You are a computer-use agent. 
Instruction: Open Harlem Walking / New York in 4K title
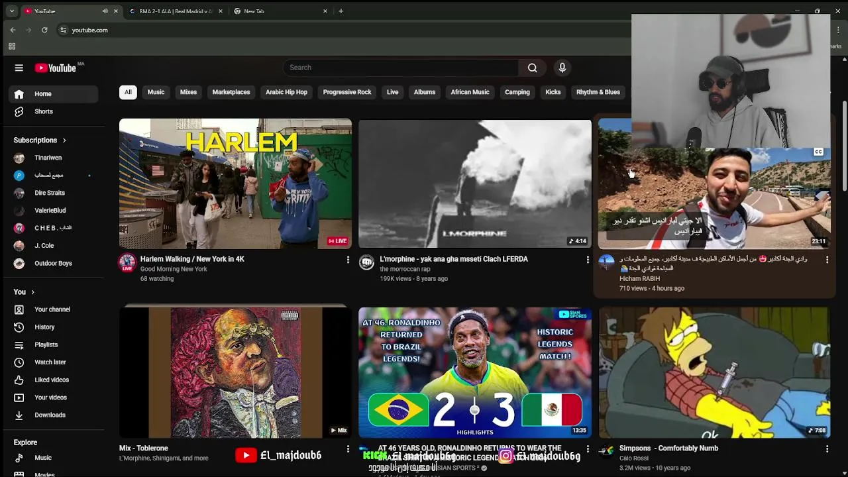tap(192, 259)
